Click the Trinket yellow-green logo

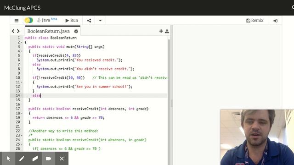pyautogui.click(x=28, y=20)
